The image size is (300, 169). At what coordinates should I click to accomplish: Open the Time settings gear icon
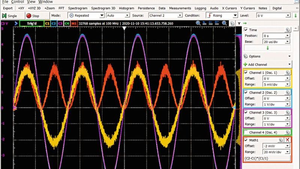[288, 30]
